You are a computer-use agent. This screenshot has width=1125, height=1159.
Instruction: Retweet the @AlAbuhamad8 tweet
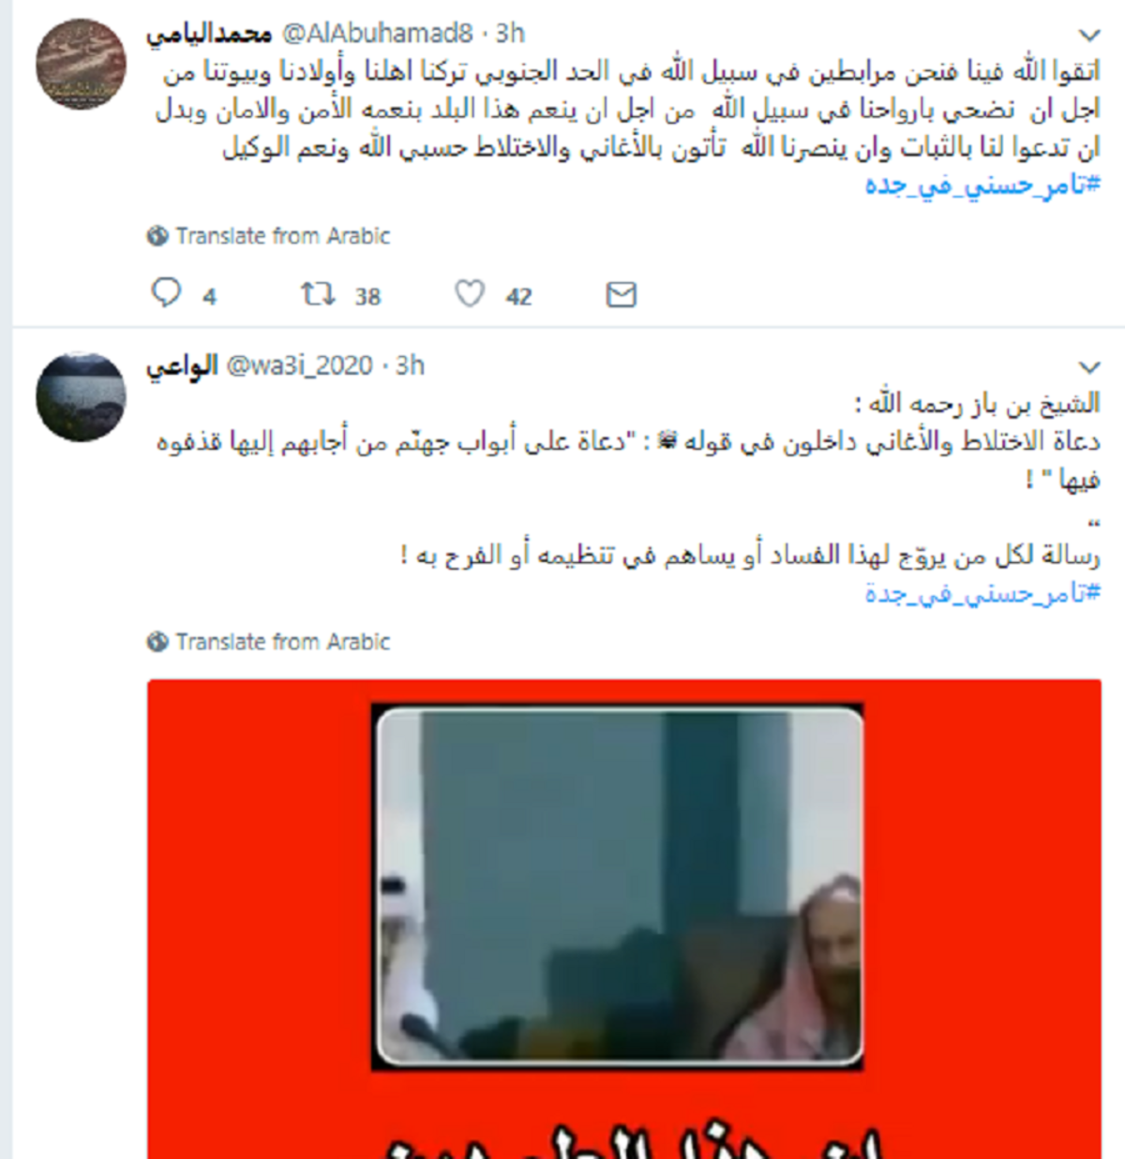click(x=318, y=294)
